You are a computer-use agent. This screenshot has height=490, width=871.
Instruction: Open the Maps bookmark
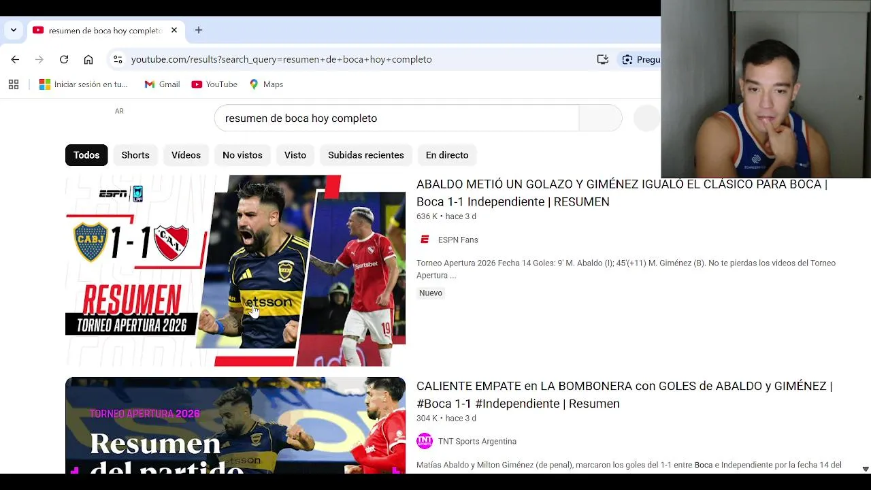tap(266, 84)
